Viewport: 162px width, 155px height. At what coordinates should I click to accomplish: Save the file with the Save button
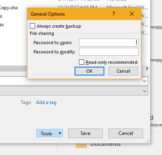85,133
